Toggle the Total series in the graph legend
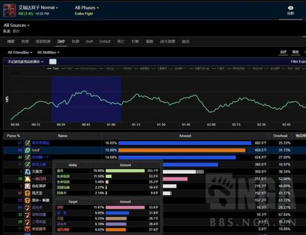306x235 pixels. [x=53, y=69]
